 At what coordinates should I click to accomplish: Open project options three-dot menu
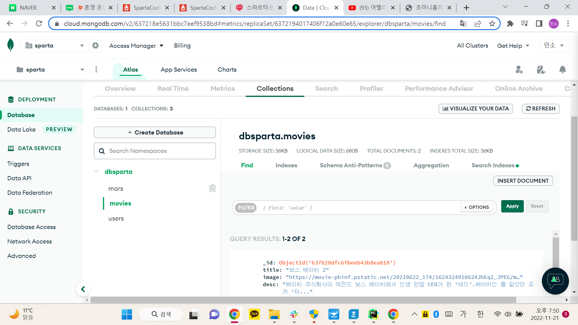96,70
